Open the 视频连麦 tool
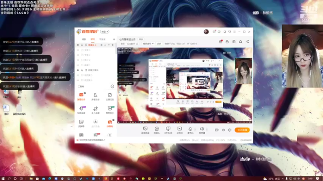Screen dimensions: 323x181 (81, 110)
